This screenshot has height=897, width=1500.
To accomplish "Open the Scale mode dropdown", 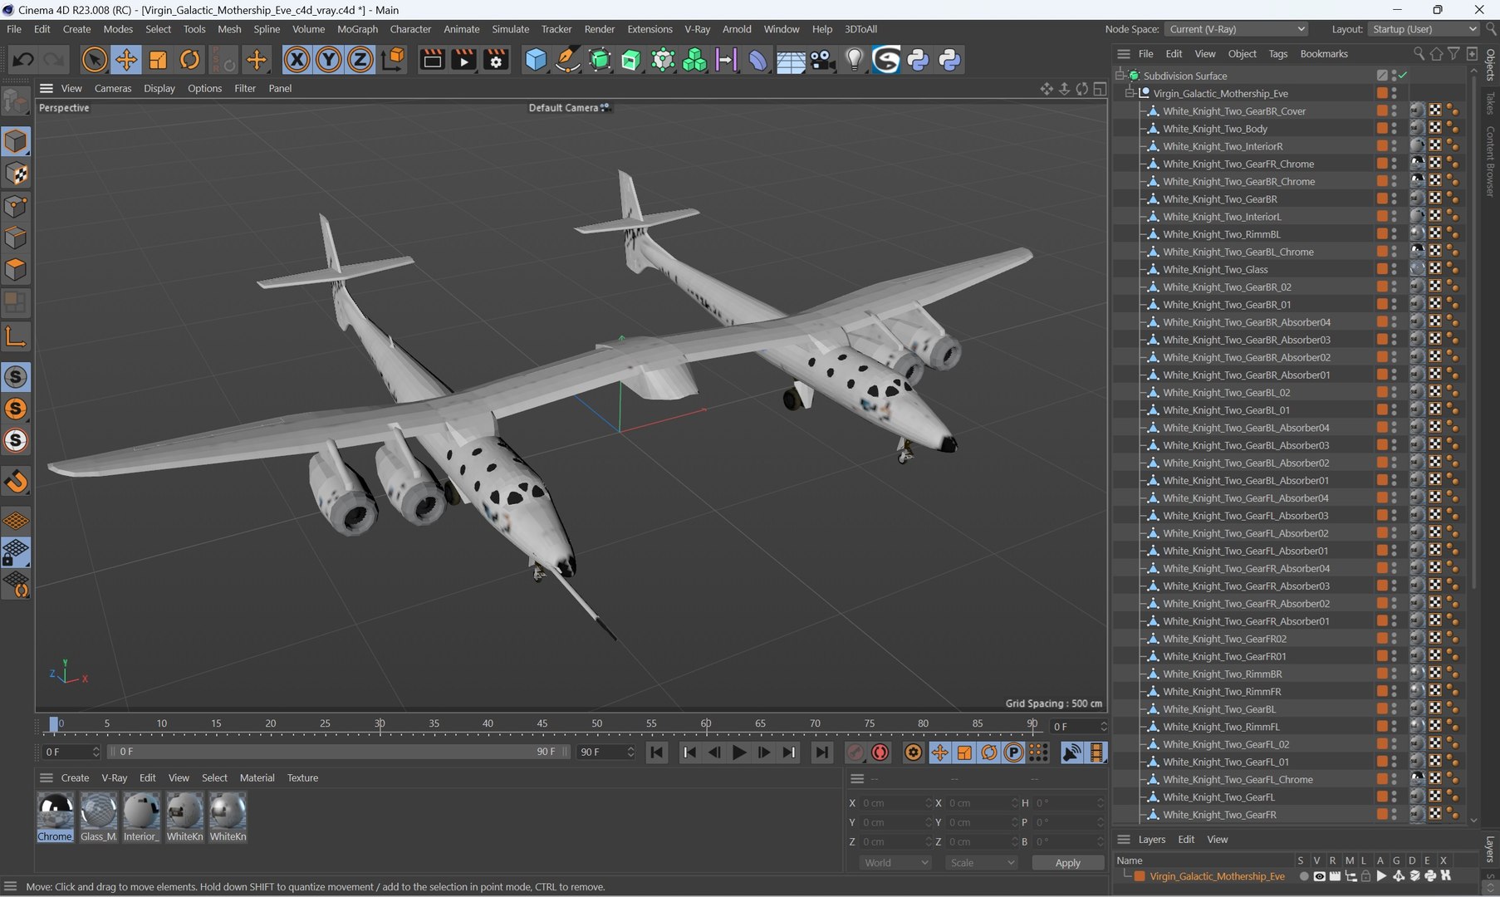I will click(x=982, y=863).
